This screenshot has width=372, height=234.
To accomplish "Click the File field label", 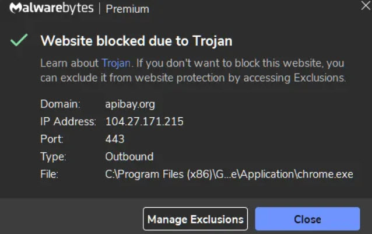I will [49, 174].
